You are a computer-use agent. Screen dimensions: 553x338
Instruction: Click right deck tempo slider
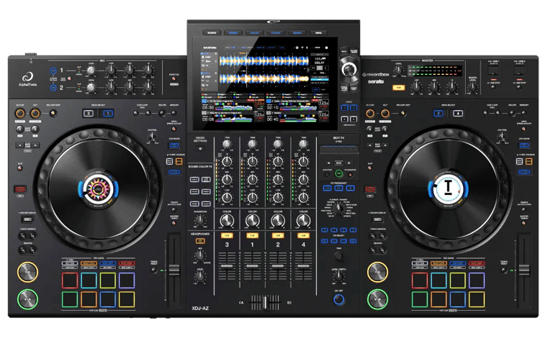523,270
